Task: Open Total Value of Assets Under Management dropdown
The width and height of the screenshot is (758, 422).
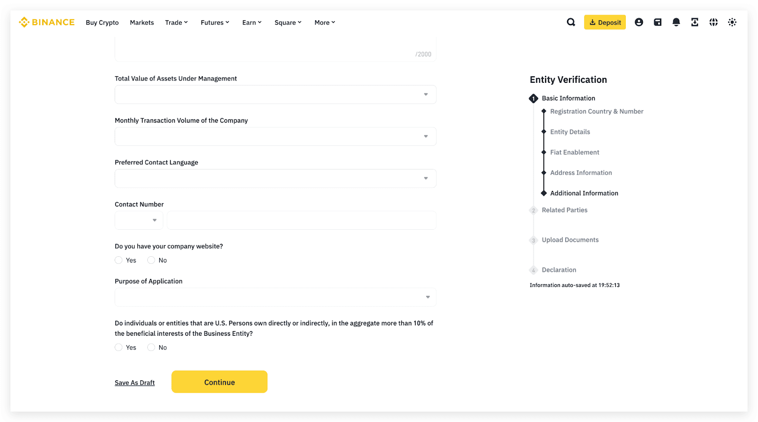Action: [x=275, y=94]
